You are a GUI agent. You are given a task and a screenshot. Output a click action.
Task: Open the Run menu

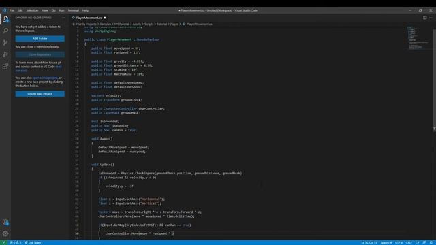[x=61, y=10]
